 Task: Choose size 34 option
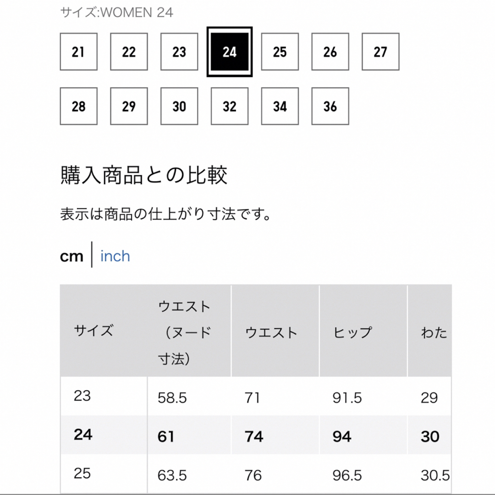[x=280, y=106]
